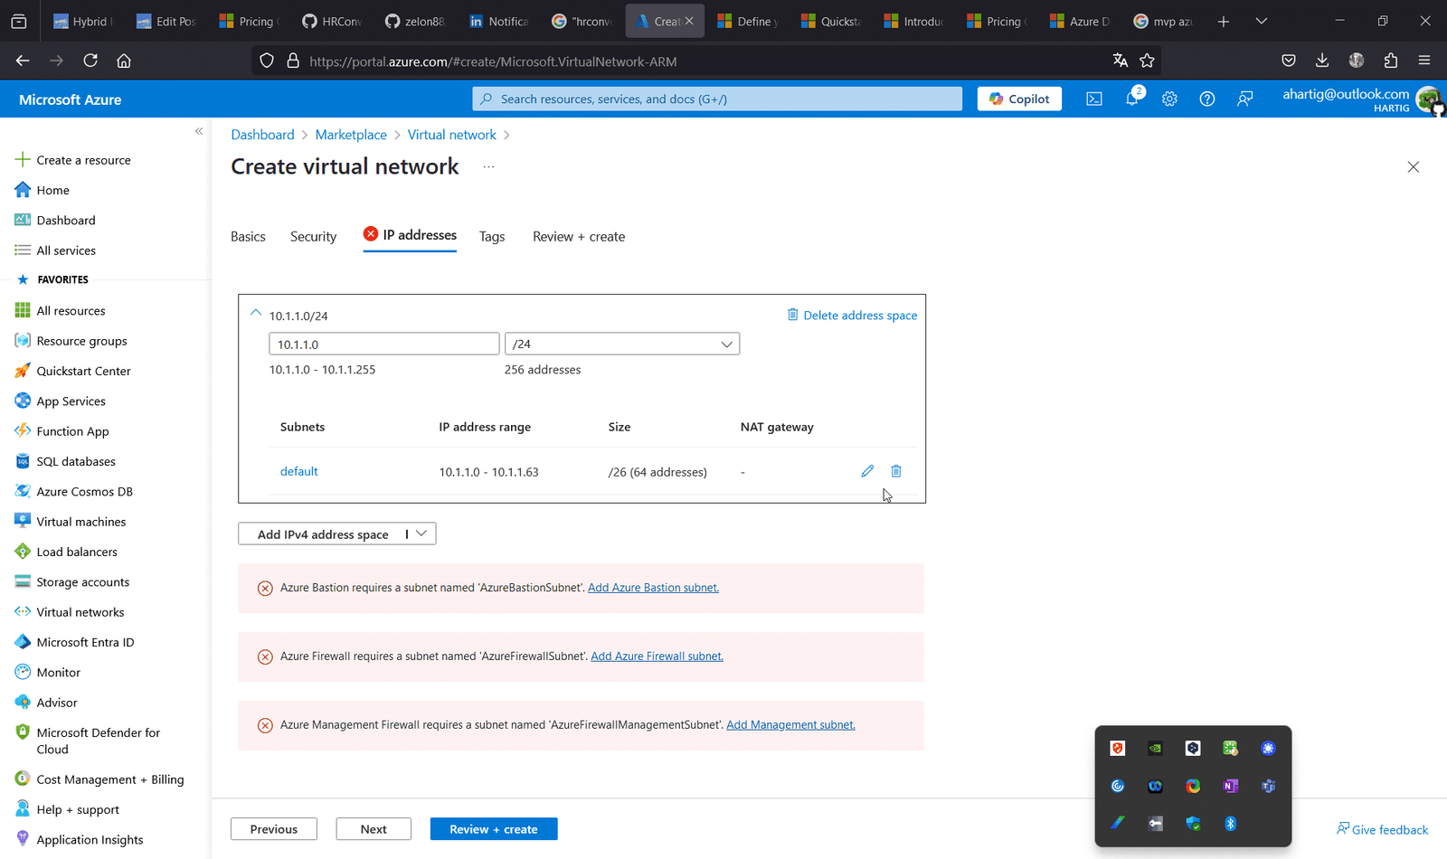Open OneNote from the tray popup
The width and height of the screenshot is (1447, 859).
click(x=1230, y=786)
